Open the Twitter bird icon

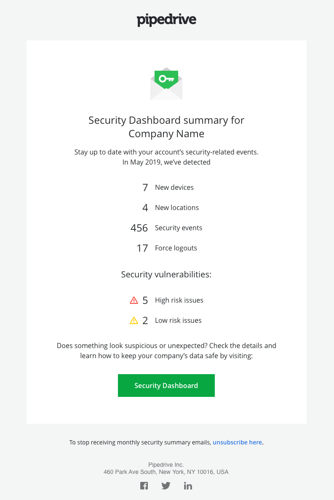point(166,486)
